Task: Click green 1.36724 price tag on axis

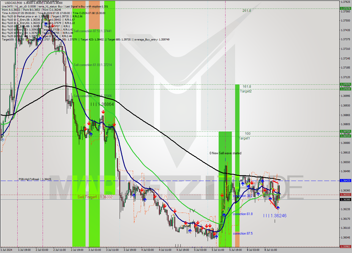Action: 345,136
